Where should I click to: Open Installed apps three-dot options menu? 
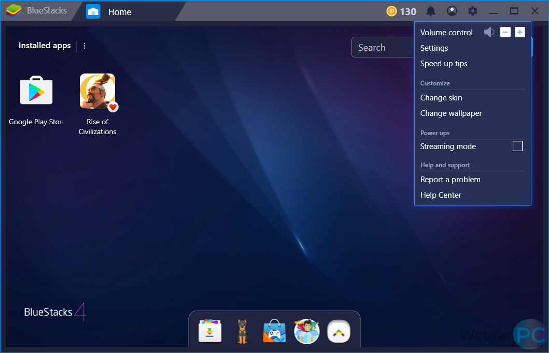coord(85,46)
